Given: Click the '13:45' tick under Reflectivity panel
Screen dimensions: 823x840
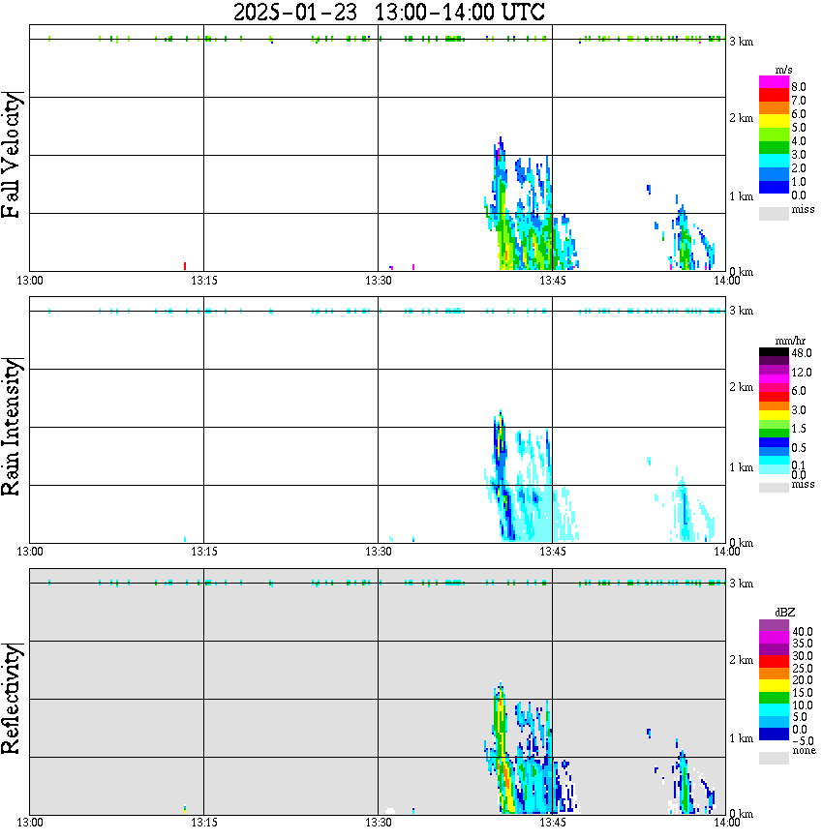Looking at the screenshot, I should point(553,822).
